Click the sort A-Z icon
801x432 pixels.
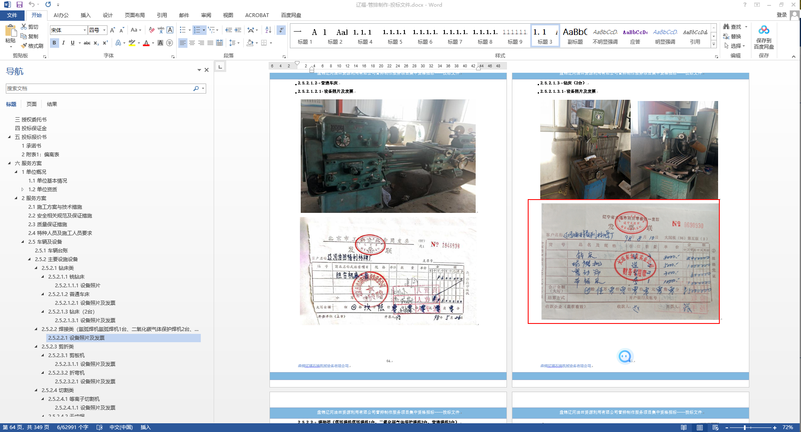(268, 30)
